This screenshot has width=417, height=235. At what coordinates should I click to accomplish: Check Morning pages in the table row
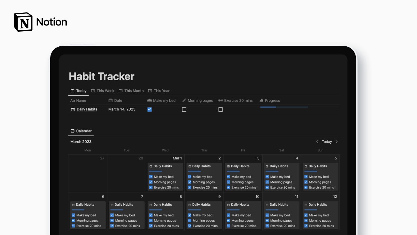[184, 110]
